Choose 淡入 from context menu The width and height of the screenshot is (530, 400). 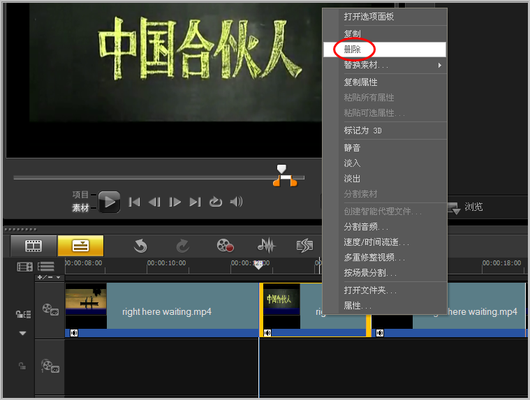coord(385,163)
